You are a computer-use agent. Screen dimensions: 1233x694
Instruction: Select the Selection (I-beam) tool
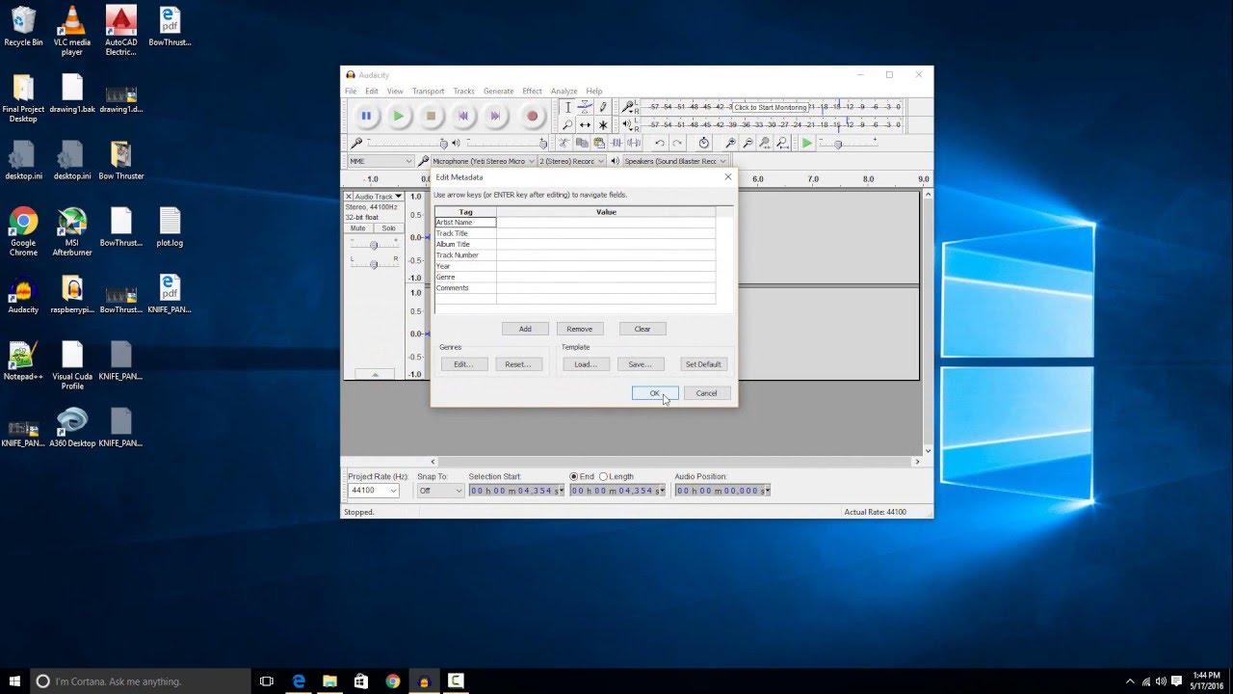click(x=567, y=107)
